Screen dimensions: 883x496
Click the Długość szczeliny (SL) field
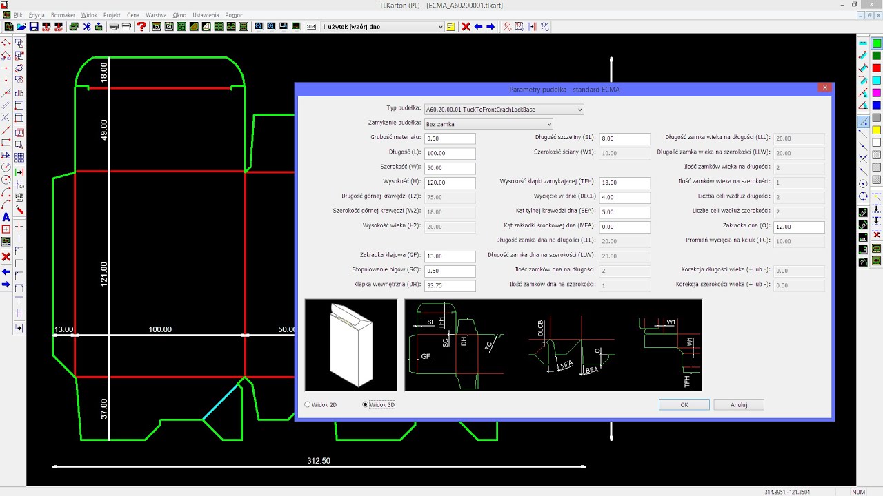click(625, 138)
